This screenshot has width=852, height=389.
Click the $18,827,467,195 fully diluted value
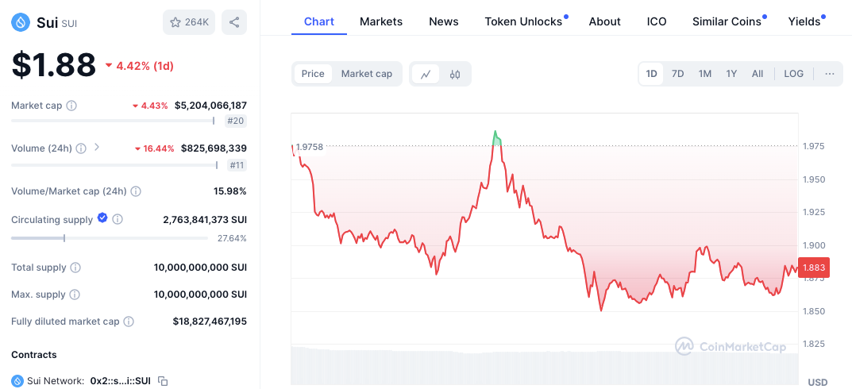click(210, 322)
